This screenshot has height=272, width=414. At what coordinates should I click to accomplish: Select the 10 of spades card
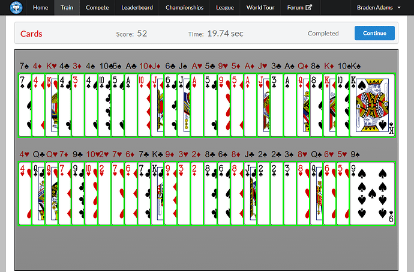coord(343,105)
